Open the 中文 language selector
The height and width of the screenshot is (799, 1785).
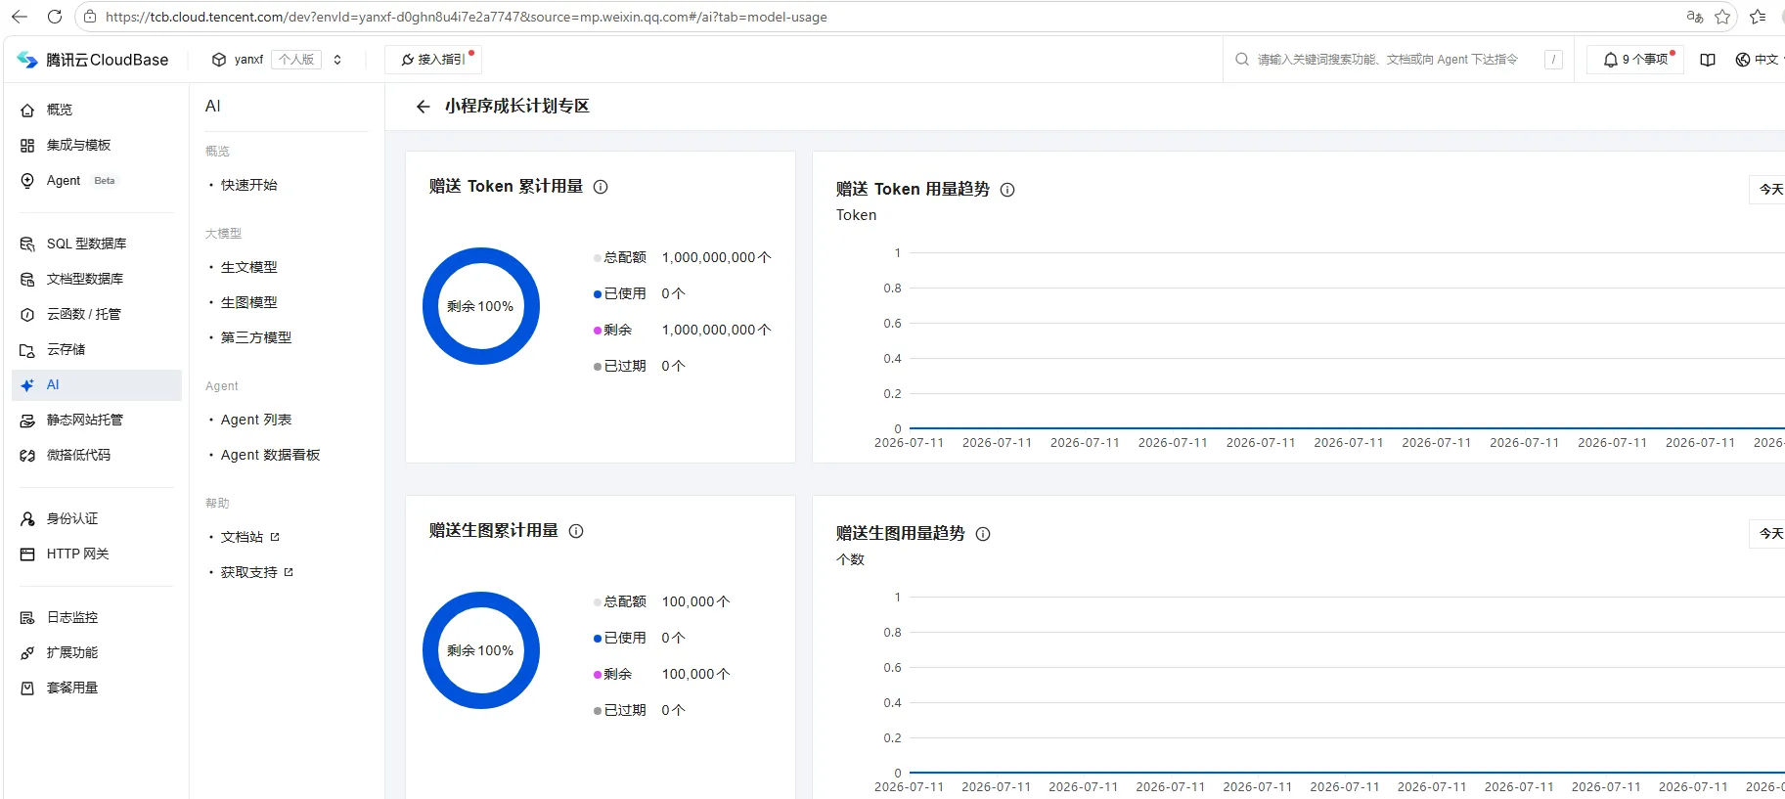click(1759, 60)
